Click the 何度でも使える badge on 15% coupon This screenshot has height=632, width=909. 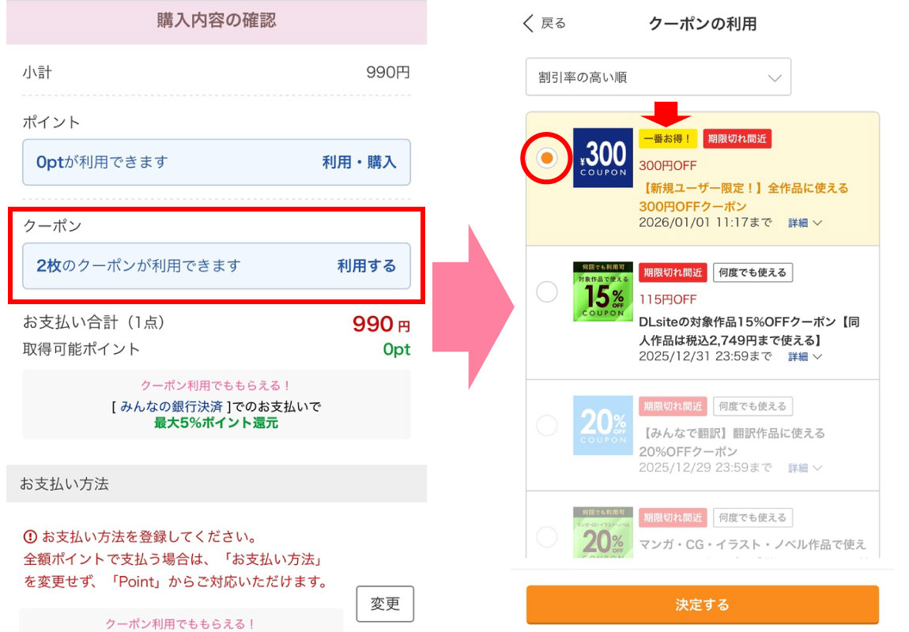coord(752,273)
